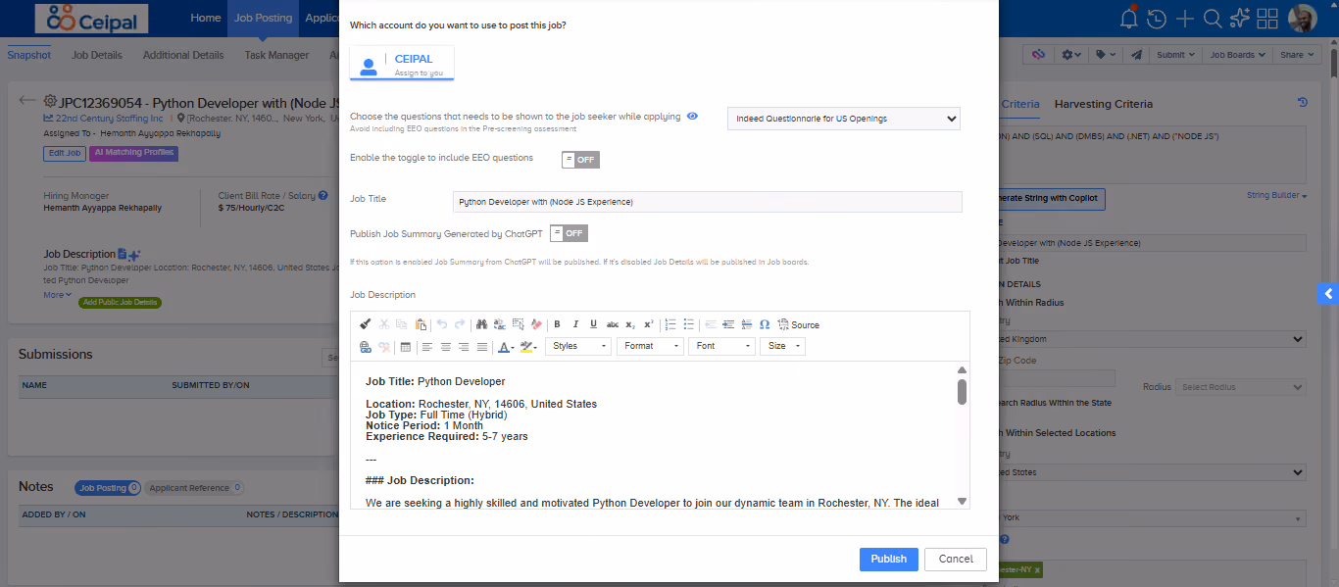Toggle Publish Job Summary by ChatGPT switch
This screenshot has width=1339, height=587.
569,233
